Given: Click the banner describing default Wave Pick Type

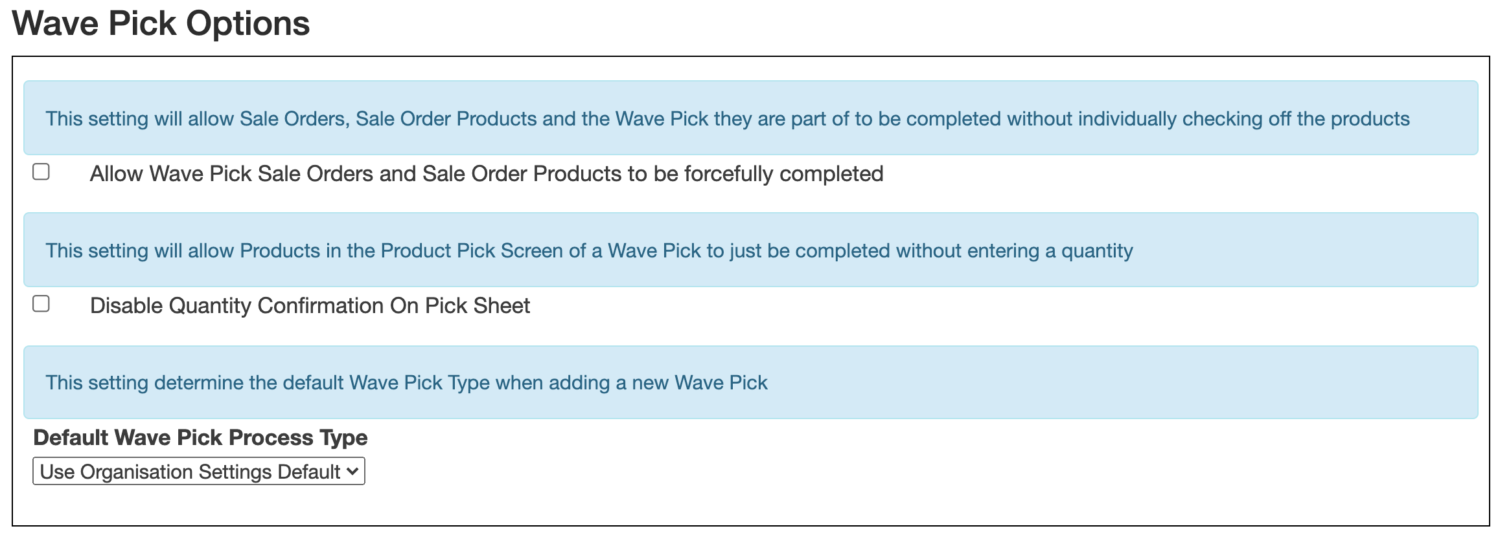Looking at the screenshot, I should click(x=756, y=382).
